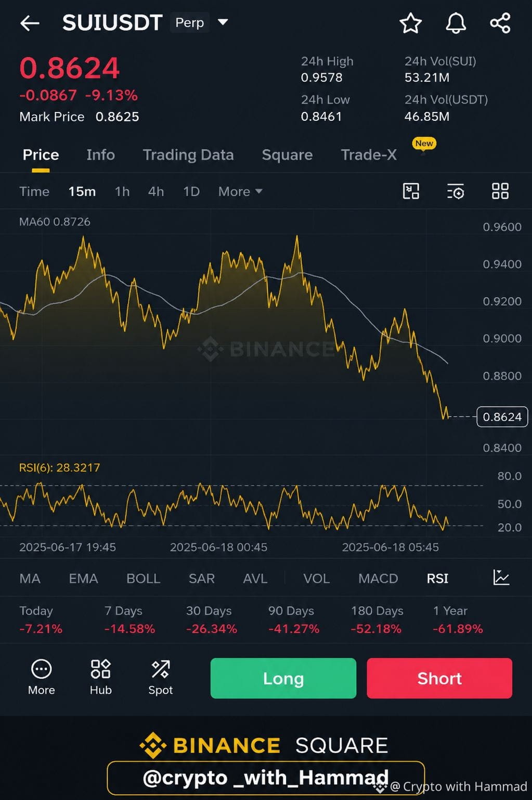The image size is (532, 800).
Task: Tap the 24h Low value 0.8461
Action: click(x=321, y=117)
